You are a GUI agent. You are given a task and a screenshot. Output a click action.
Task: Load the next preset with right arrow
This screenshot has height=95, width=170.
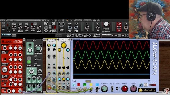pyautogui.click(x=44, y=20)
